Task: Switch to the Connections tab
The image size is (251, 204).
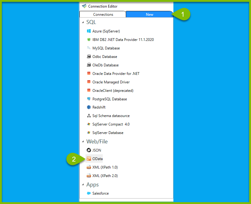Action: [x=103, y=15]
